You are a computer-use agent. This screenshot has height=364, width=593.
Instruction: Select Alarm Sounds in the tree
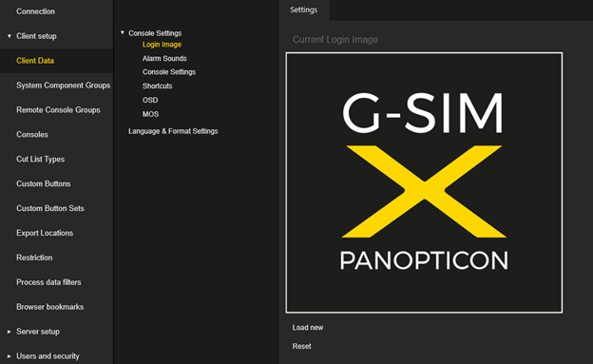pyautogui.click(x=164, y=58)
